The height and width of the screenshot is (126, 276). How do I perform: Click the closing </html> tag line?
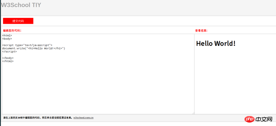click(x=8, y=61)
